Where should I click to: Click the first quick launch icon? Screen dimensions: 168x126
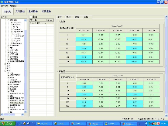click(x=21, y=124)
